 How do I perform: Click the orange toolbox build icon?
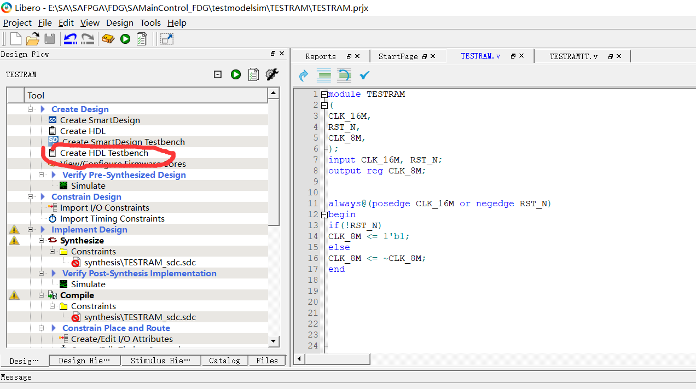pyautogui.click(x=107, y=38)
